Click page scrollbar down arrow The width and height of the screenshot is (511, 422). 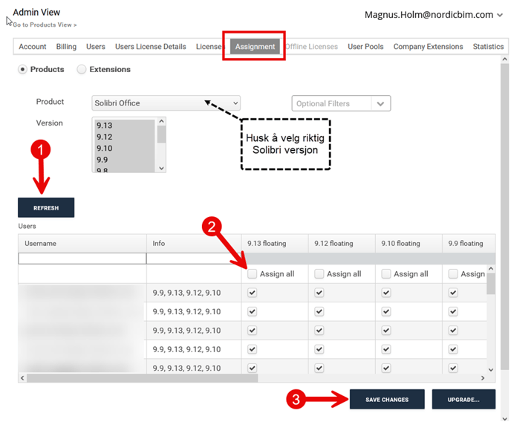tap(505, 418)
